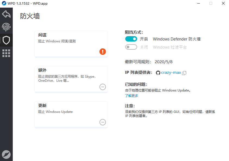This screenshot has width=229, height=161.
Task: Click the 最新可用规则 label
Action: [x=138, y=62]
